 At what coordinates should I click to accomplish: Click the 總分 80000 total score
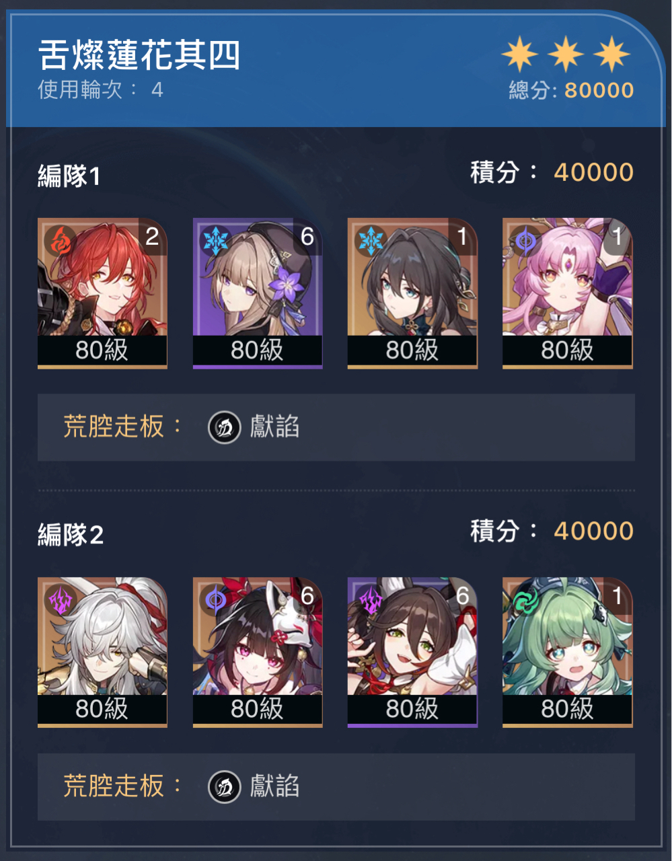pyautogui.click(x=571, y=90)
